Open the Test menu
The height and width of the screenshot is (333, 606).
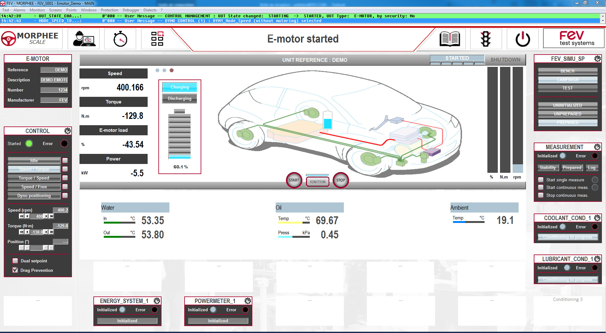6,10
